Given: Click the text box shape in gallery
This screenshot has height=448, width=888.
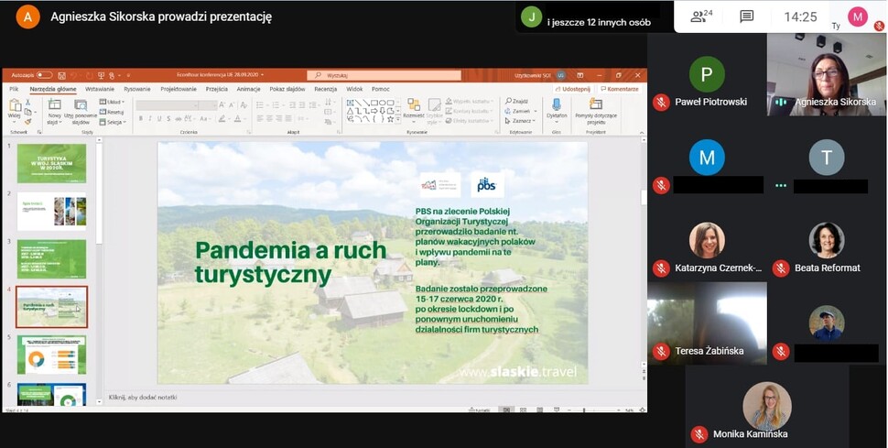Looking at the screenshot, I should [x=351, y=103].
